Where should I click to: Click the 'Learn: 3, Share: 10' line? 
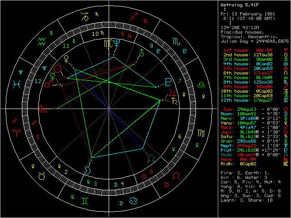click(246, 200)
